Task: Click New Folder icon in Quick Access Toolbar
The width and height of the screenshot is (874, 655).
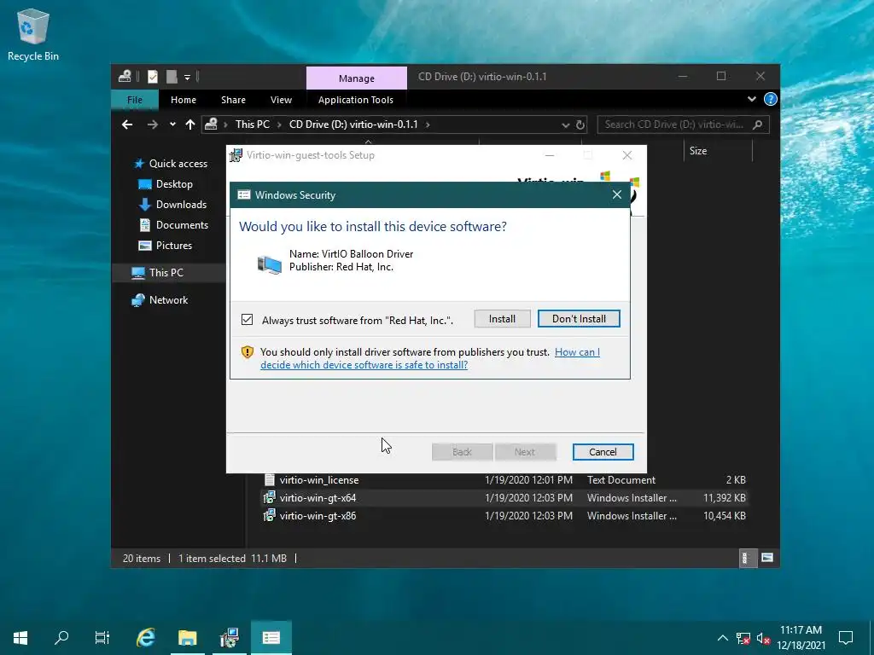Action: tap(172, 76)
